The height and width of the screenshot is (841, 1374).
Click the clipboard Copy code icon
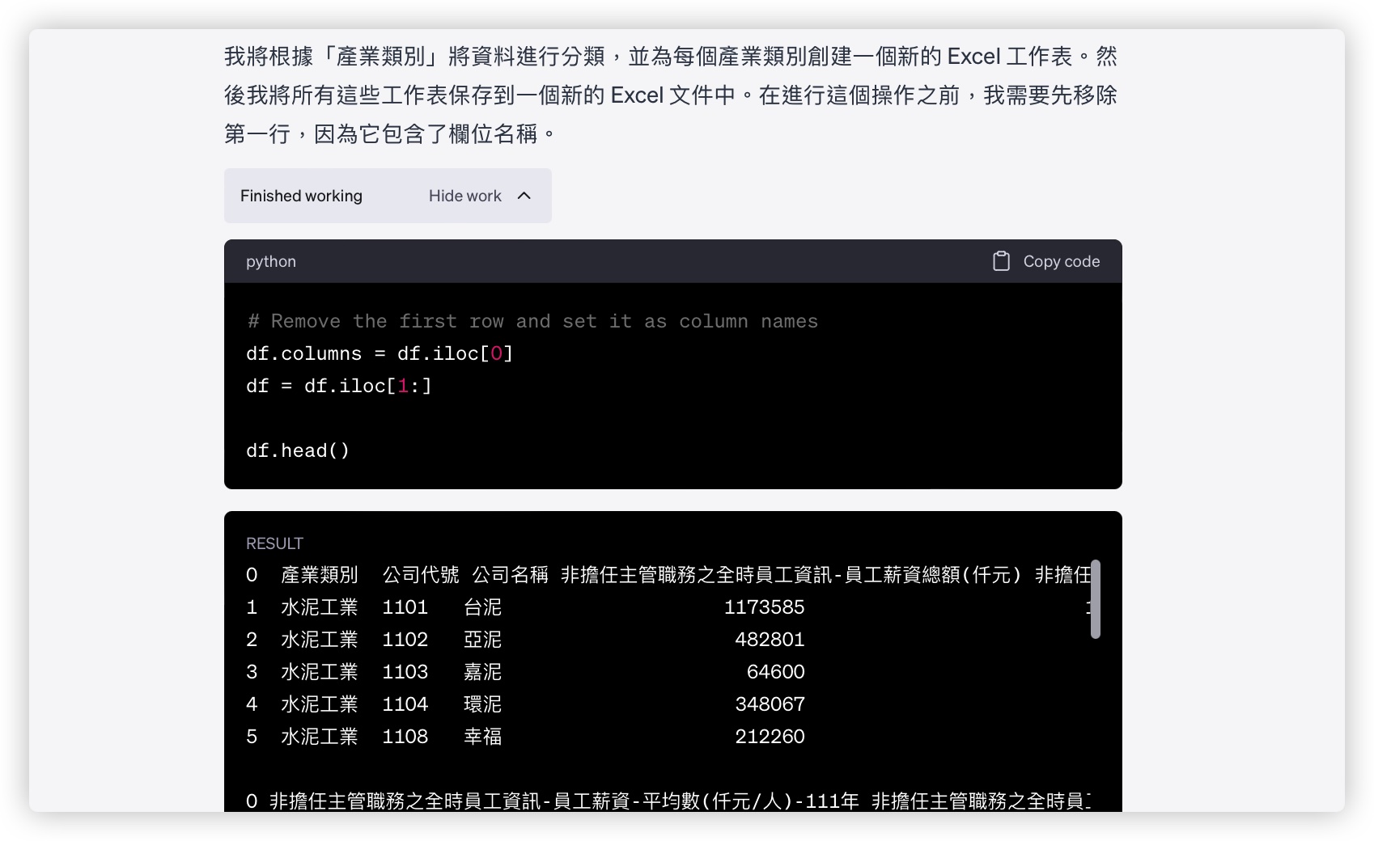coord(1001,261)
